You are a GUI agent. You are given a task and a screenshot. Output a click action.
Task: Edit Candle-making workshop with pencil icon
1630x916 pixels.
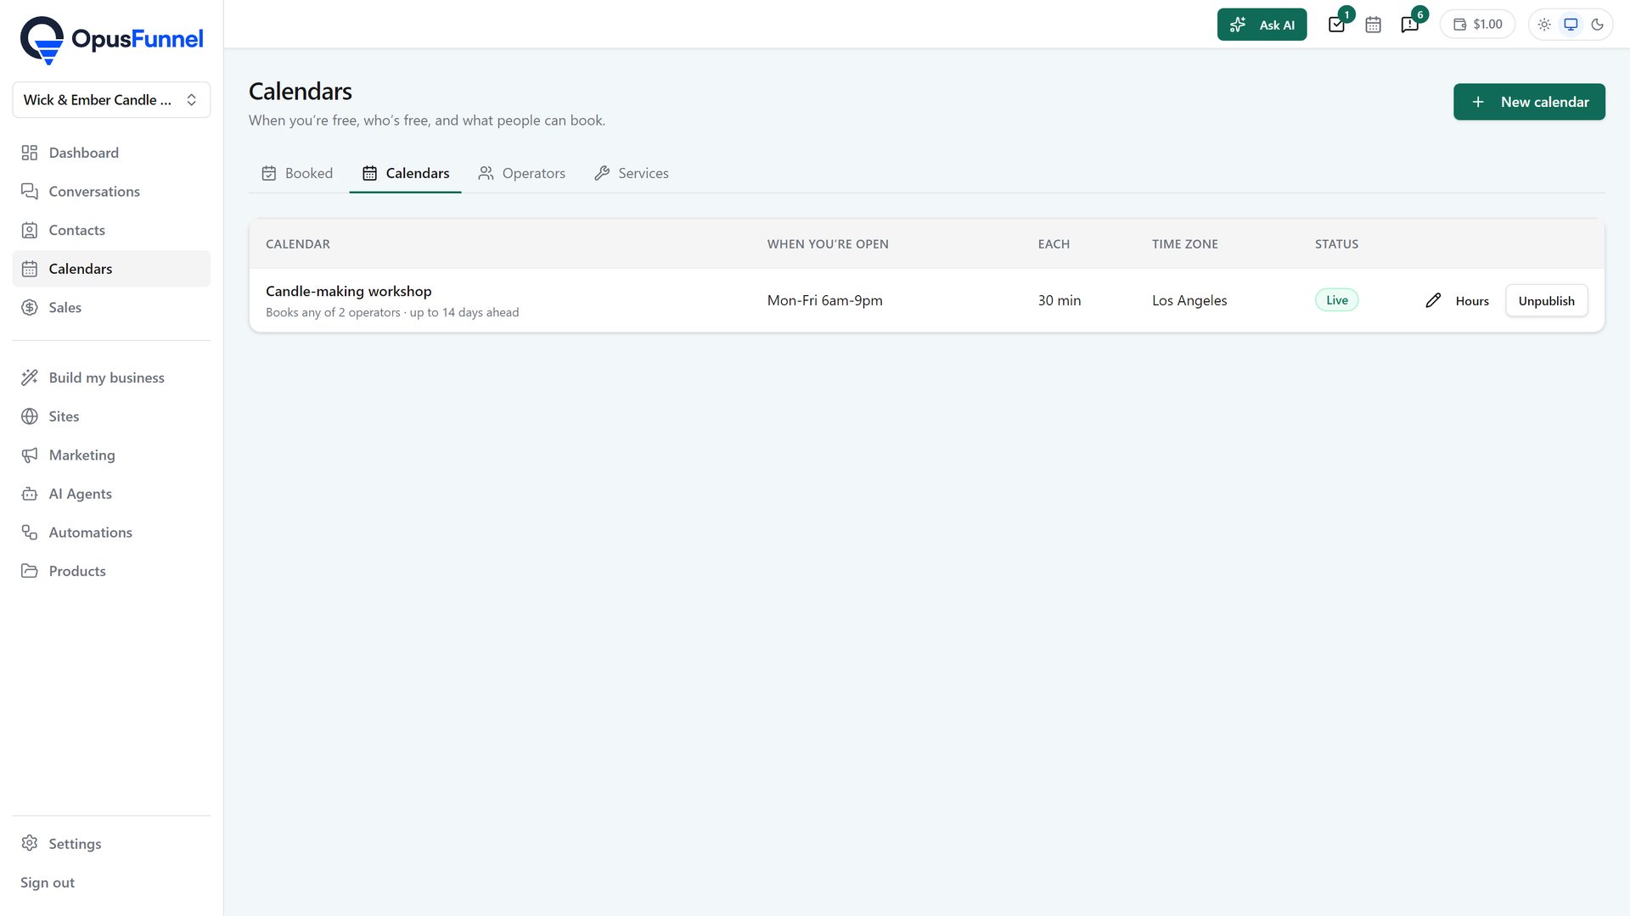[1433, 300]
